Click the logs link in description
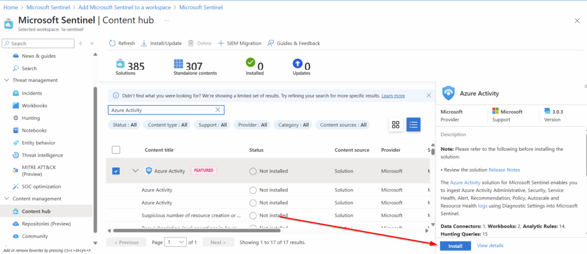The height and width of the screenshot is (254, 587). (x=482, y=206)
